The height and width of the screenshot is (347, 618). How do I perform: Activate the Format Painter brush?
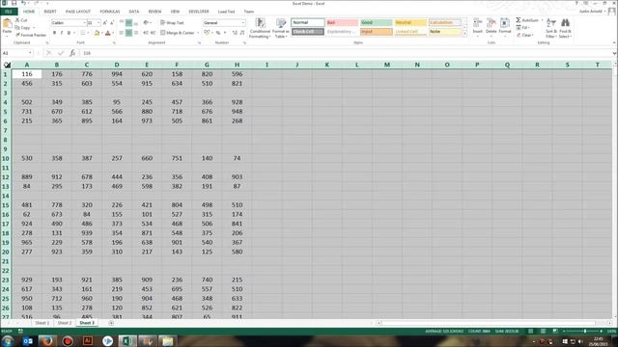pos(31,35)
